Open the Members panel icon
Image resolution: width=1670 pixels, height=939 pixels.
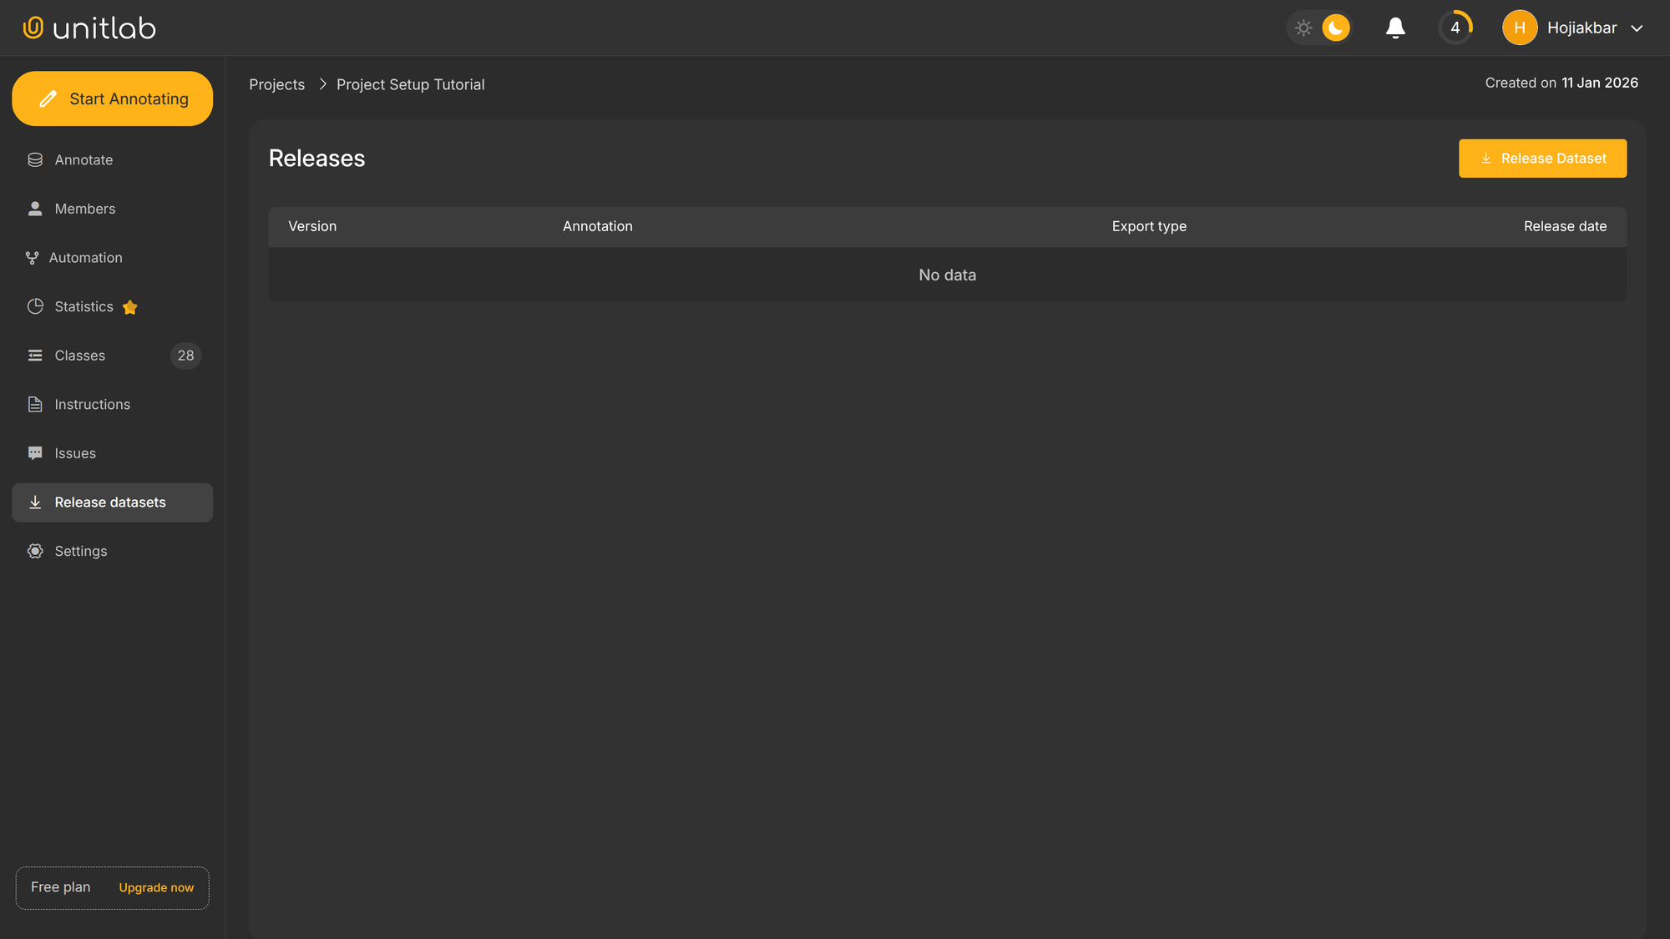(x=34, y=208)
